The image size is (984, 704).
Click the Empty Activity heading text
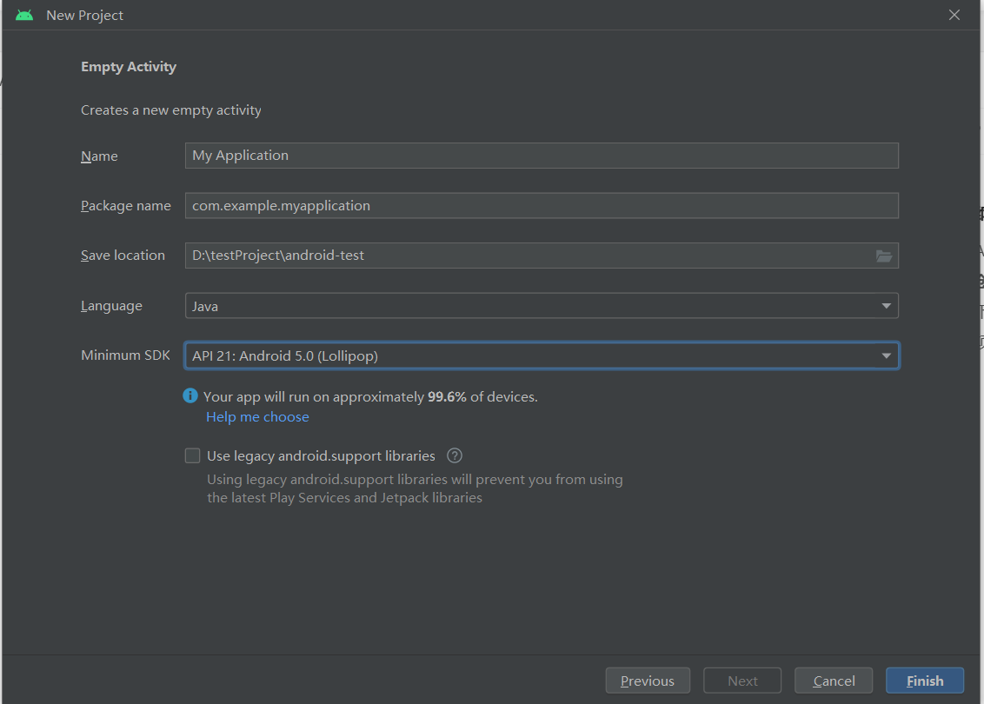[x=129, y=67]
